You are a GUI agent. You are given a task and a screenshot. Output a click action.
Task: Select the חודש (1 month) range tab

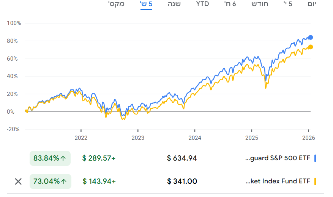tap(260, 4)
